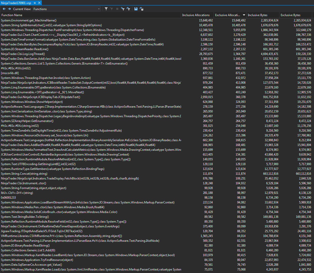Select System.SZArrayHelper.GetEnumerator() row

click(x=156, y=121)
